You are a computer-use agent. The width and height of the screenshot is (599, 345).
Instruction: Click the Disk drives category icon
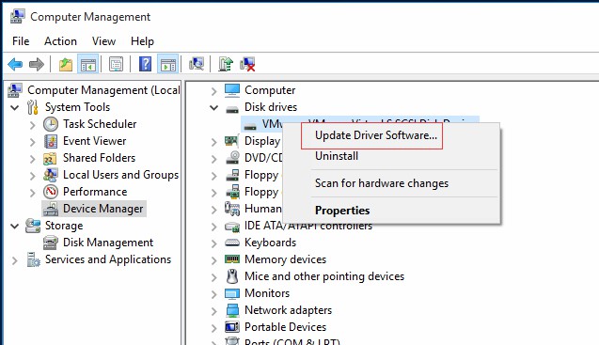click(x=232, y=110)
